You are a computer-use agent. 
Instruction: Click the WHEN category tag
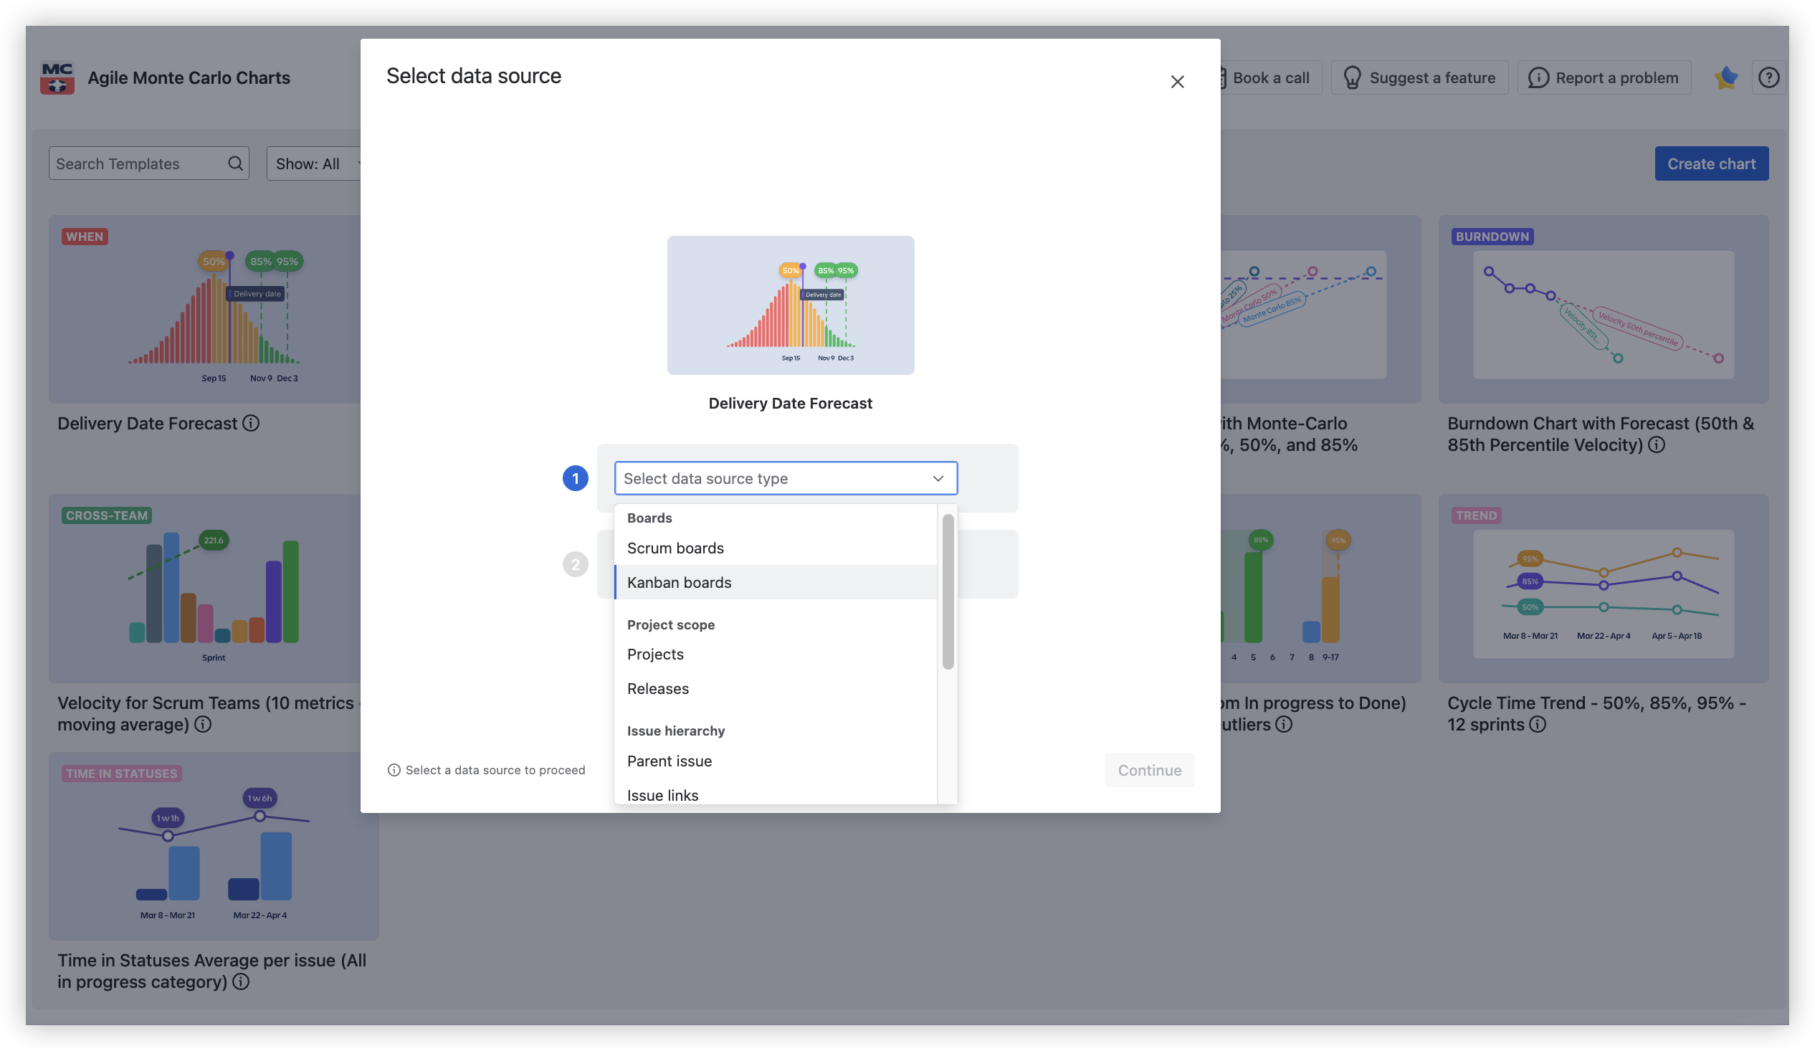pyautogui.click(x=85, y=237)
